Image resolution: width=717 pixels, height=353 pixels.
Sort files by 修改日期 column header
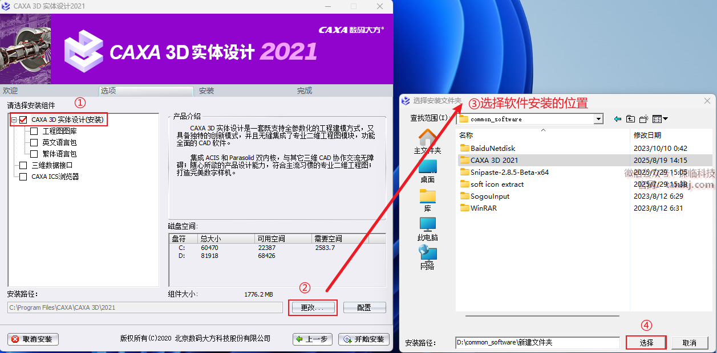pos(647,135)
